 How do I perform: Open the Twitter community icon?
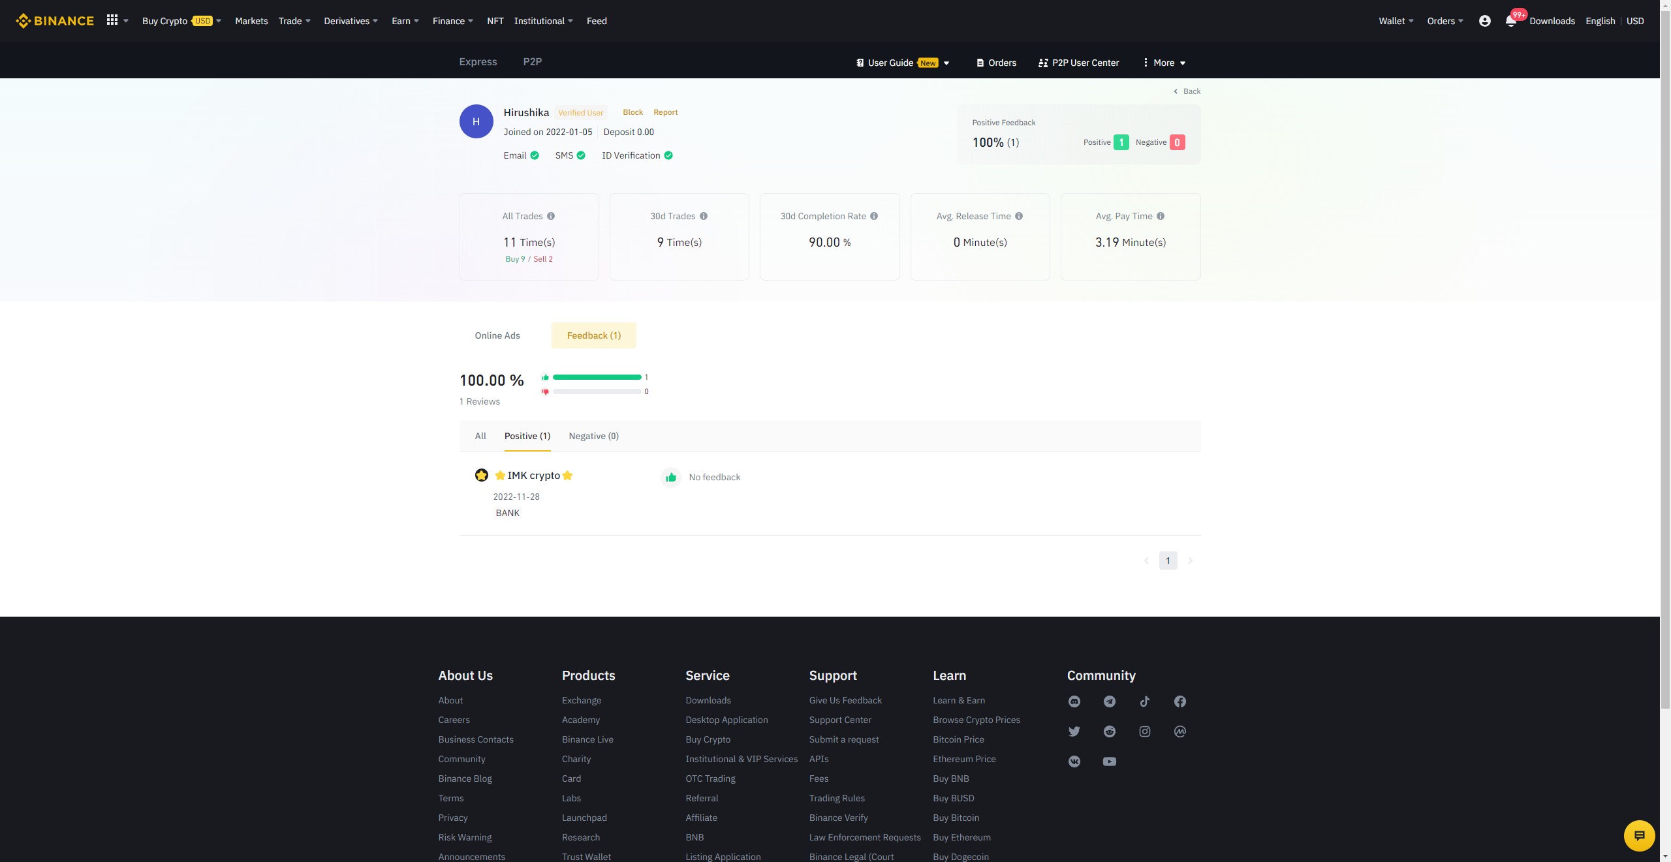pos(1074,731)
